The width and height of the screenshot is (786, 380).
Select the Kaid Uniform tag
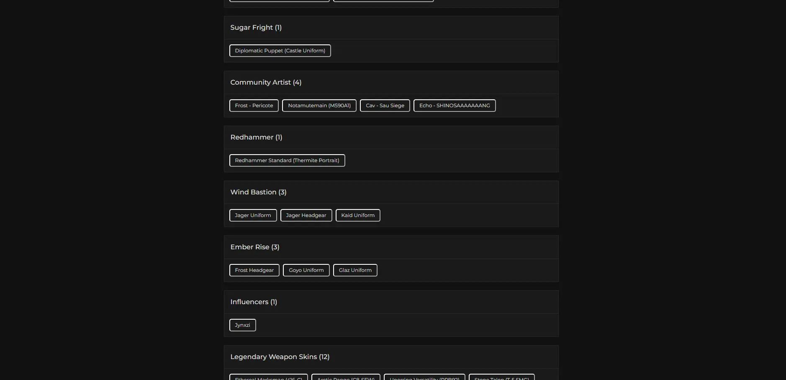point(358,215)
